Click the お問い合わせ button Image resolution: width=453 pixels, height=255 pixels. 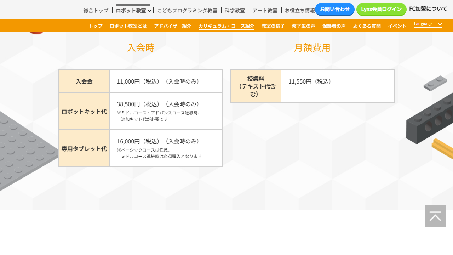pyautogui.click(x=335, y=9)
